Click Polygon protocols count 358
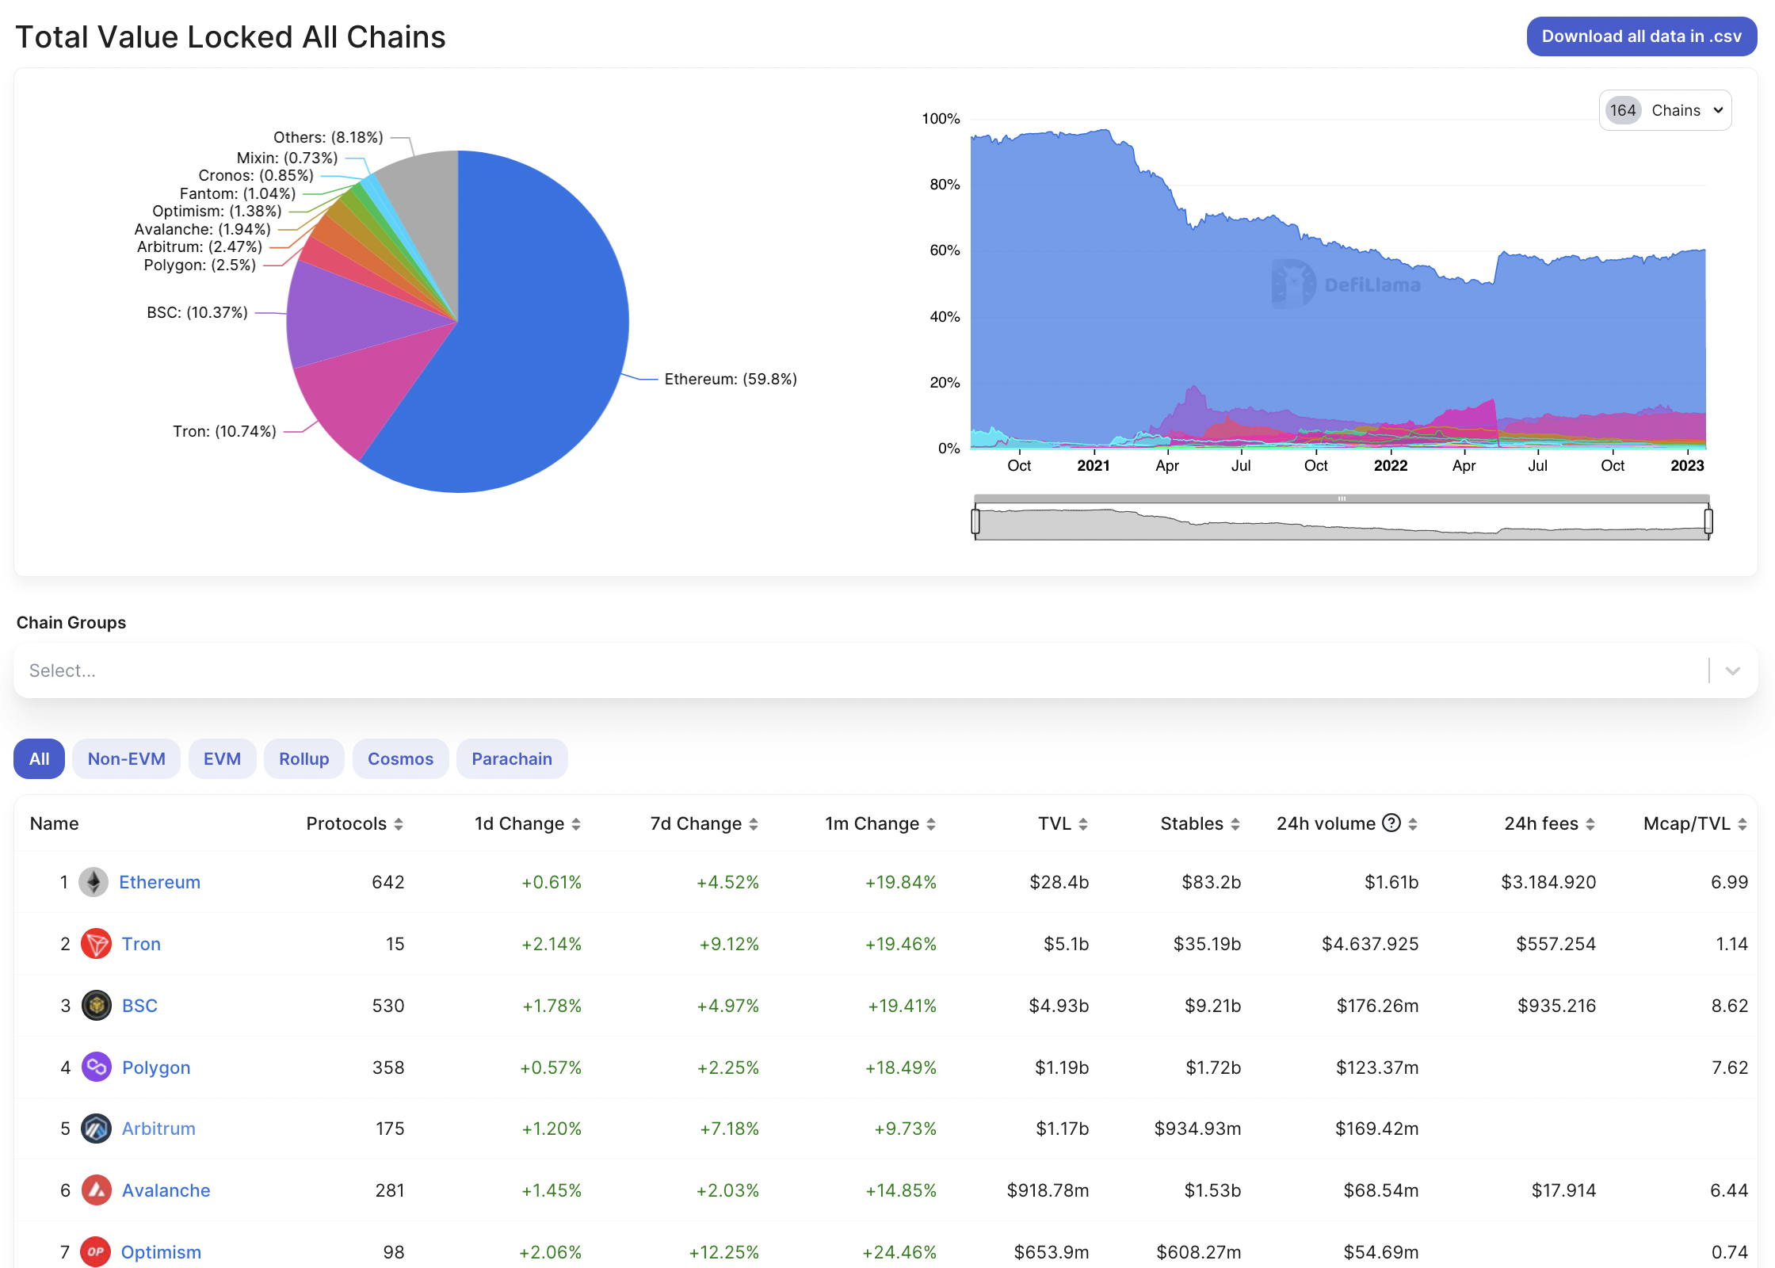The height and width of the screenshot is (1268, 1775). [388, 1067]
